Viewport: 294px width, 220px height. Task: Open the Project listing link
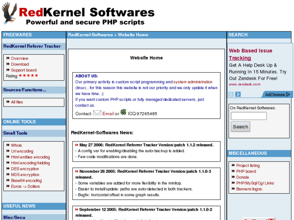248,166
